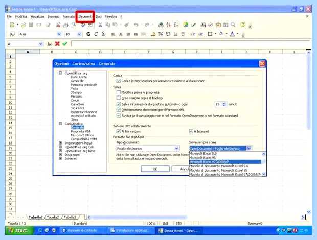Click the autosave minutes spinner arrows
Image resolution: width=317 pixels, height=240 pixels.
click(x=224, y=104)
